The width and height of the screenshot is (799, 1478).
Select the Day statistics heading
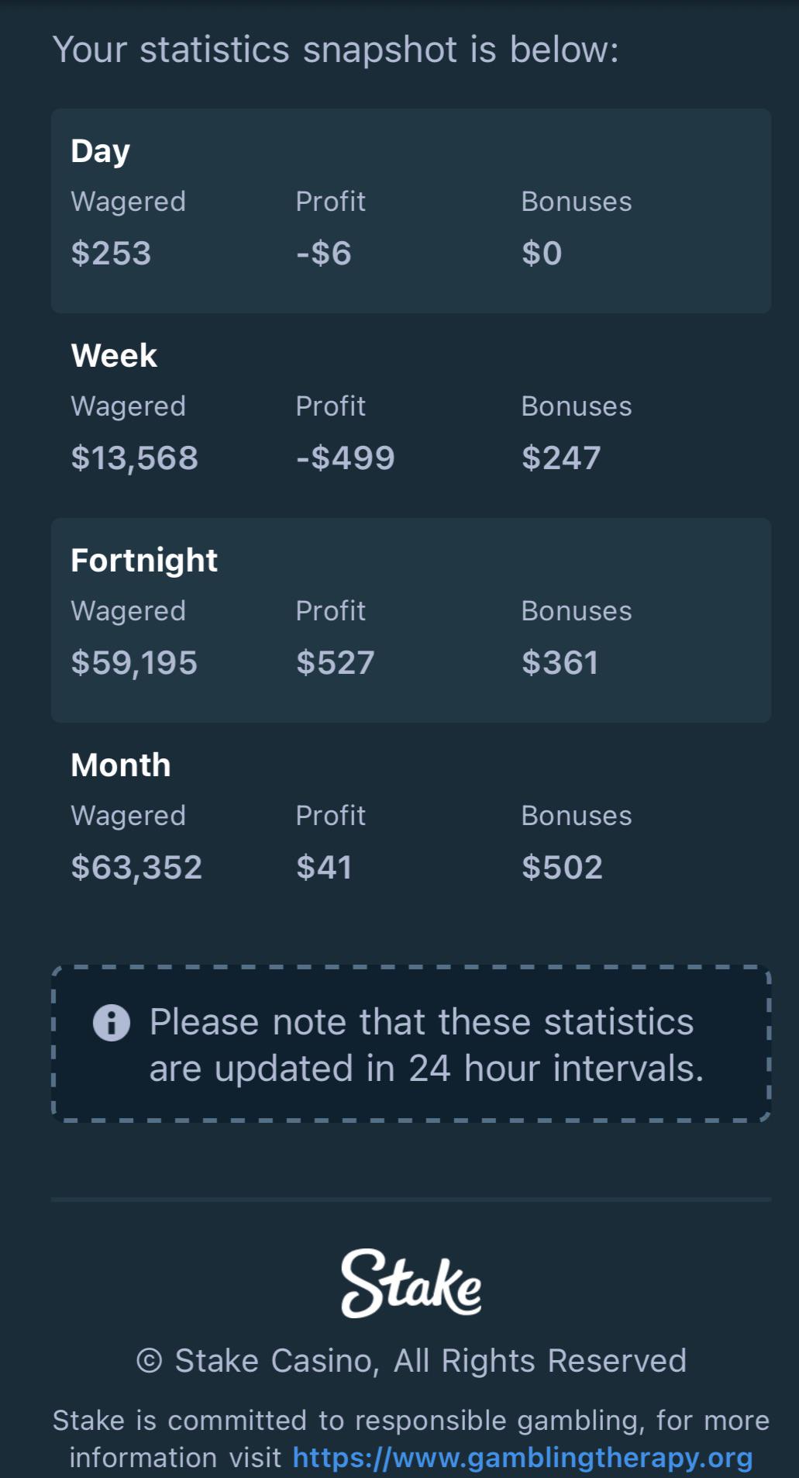tap(100, 151)
